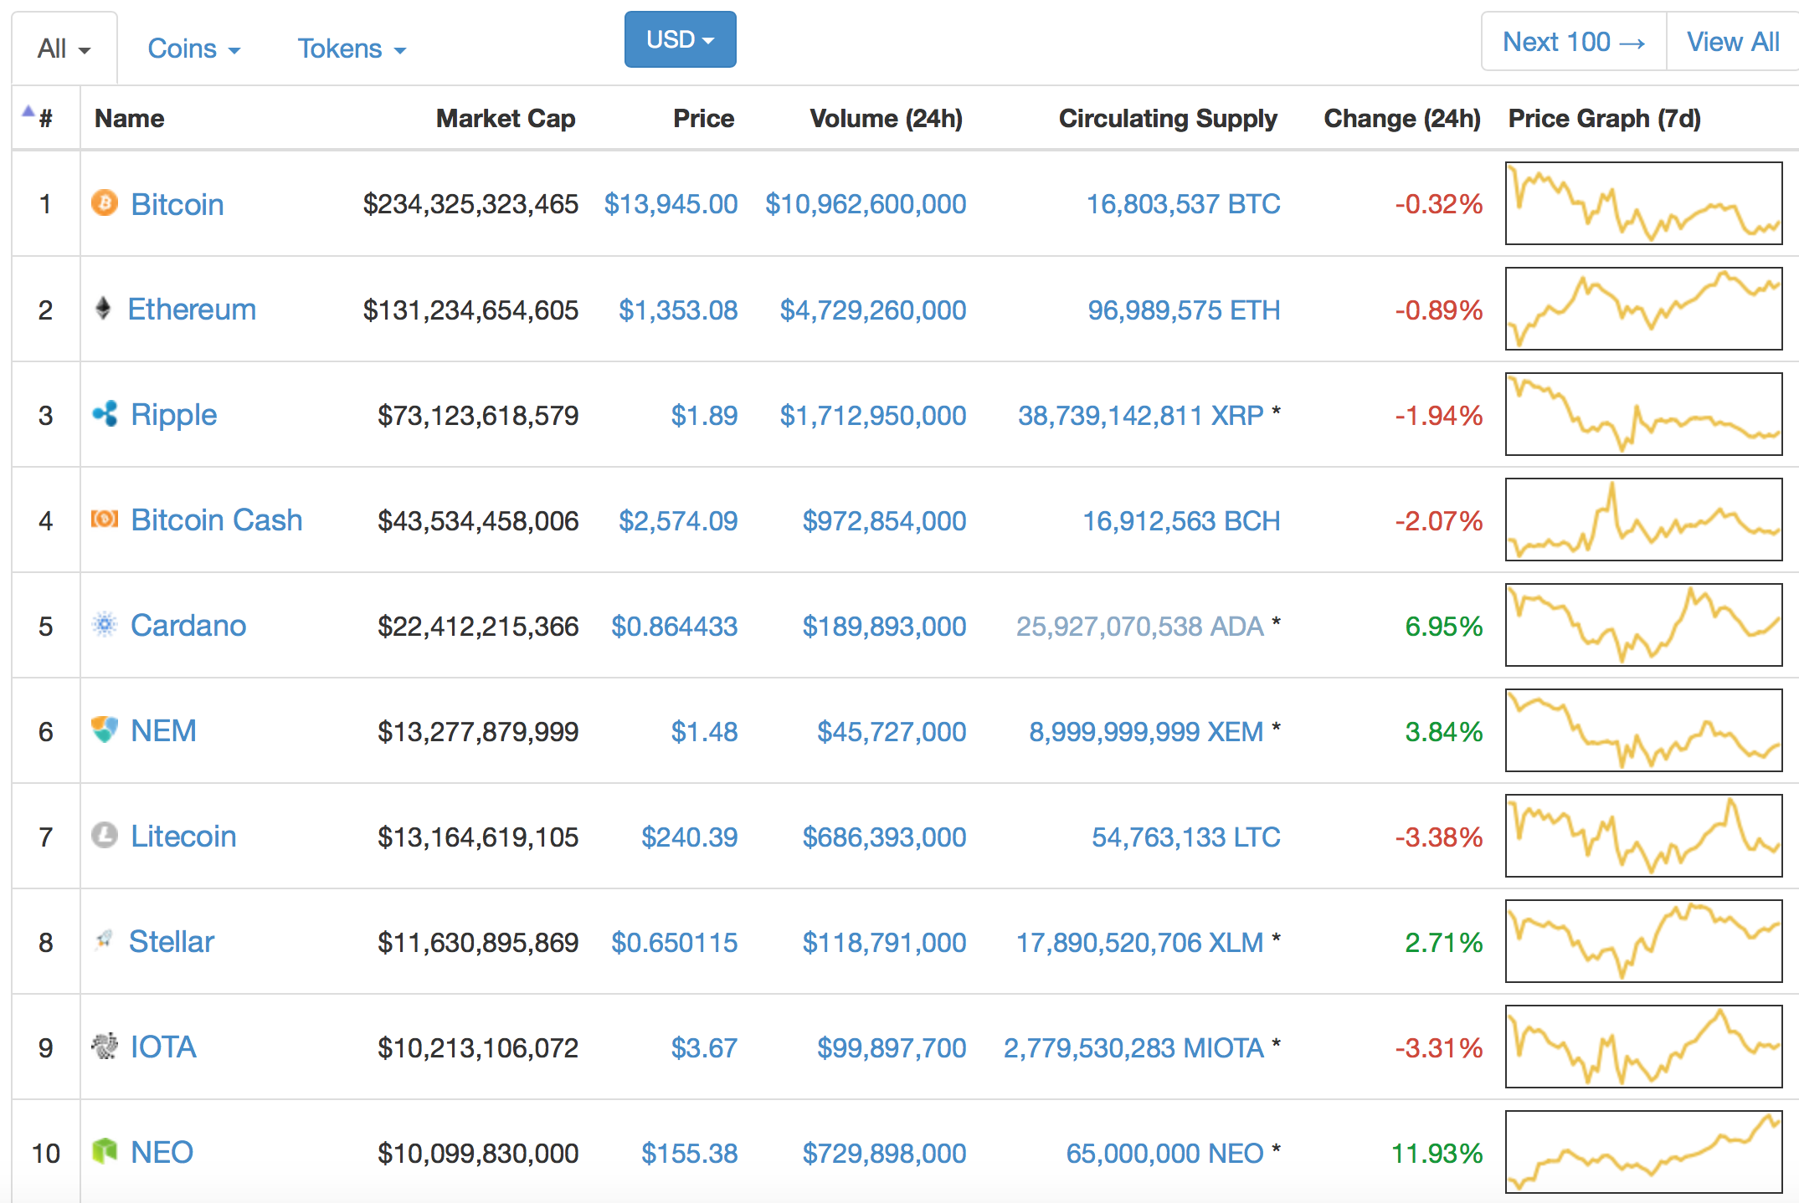The width and height of the screenshot is (1799, 1203).
Task: Expand the Tokens filter dropdown
Action: pyautogui.click(x=352, y=49)
